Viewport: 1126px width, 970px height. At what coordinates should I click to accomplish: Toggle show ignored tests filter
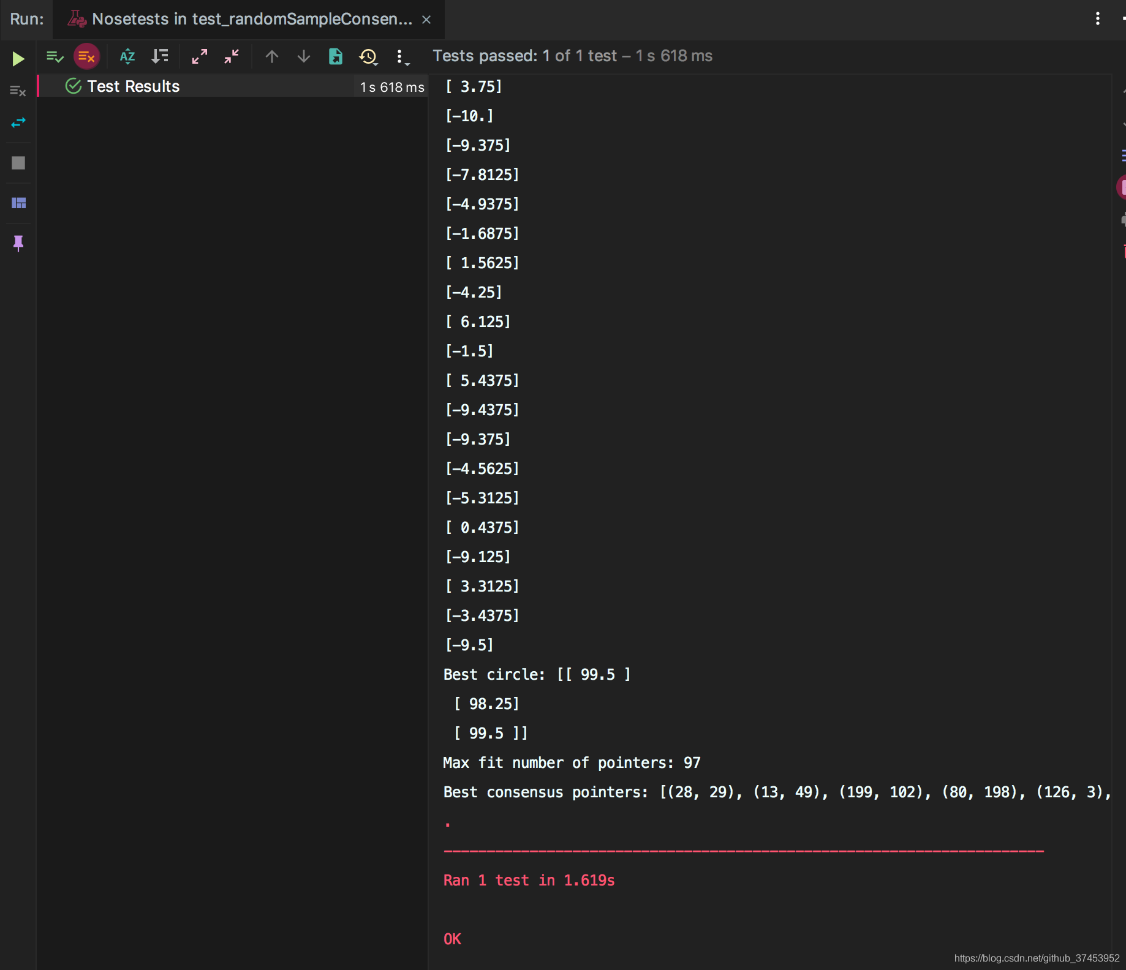click(x=87, y=57)
